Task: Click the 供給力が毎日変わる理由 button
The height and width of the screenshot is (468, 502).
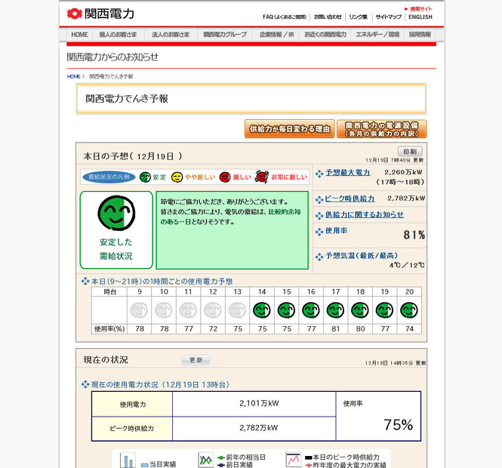Action: [289, 129]
